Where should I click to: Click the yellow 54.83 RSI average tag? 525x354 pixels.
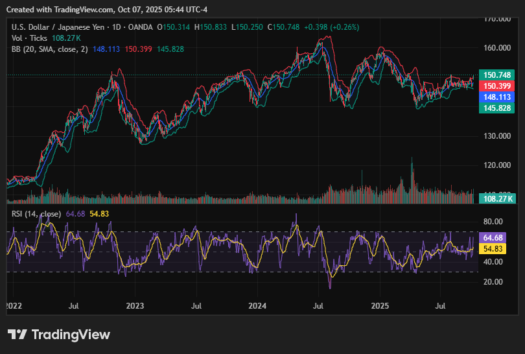click(x=494, y=248)
